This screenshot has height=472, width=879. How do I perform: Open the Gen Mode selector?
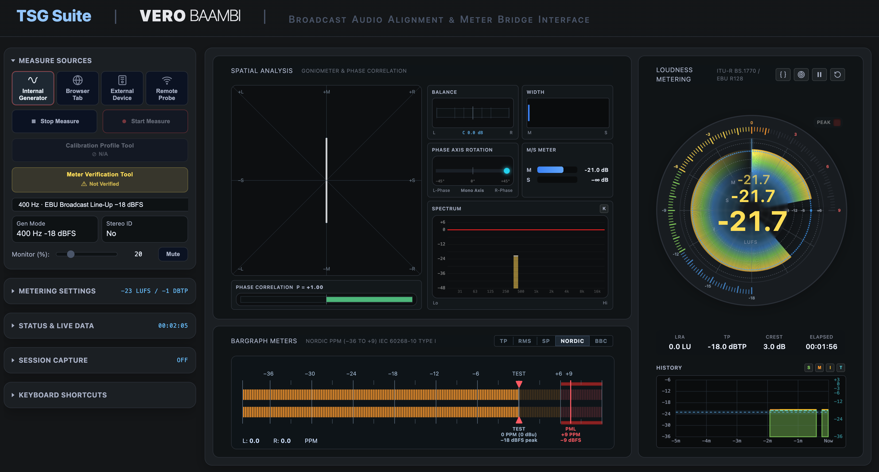(55, 229)
